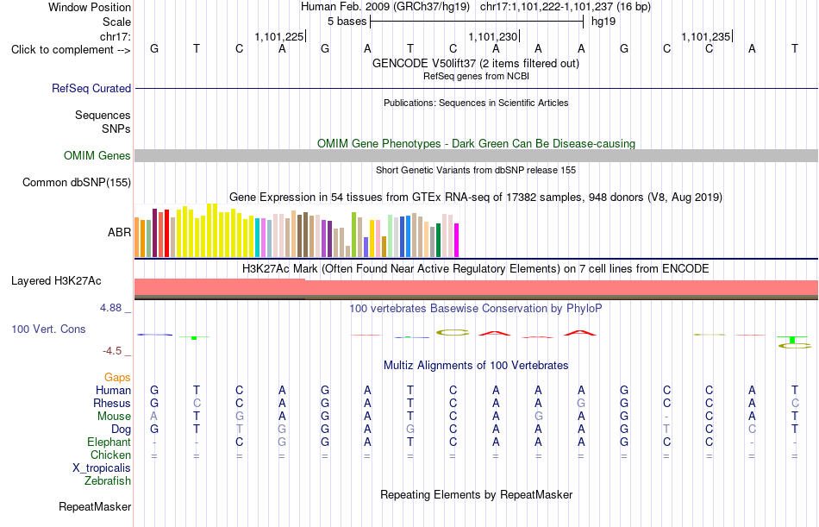Click the 'Click to complement -->' label
Screen dimensions: 819x527
[x=71, y=50]
